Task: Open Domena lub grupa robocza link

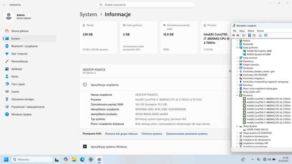Action: click(121, 134)
